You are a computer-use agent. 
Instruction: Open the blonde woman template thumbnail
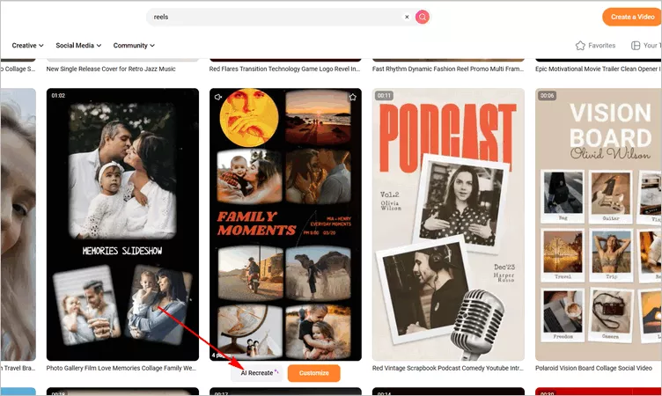pyautogui.click(x=18, y=224)
